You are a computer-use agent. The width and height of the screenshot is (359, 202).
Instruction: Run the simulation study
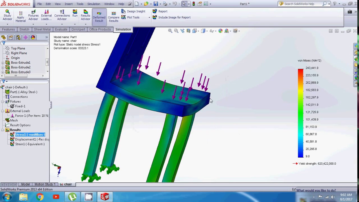click(x=75, y=13)
